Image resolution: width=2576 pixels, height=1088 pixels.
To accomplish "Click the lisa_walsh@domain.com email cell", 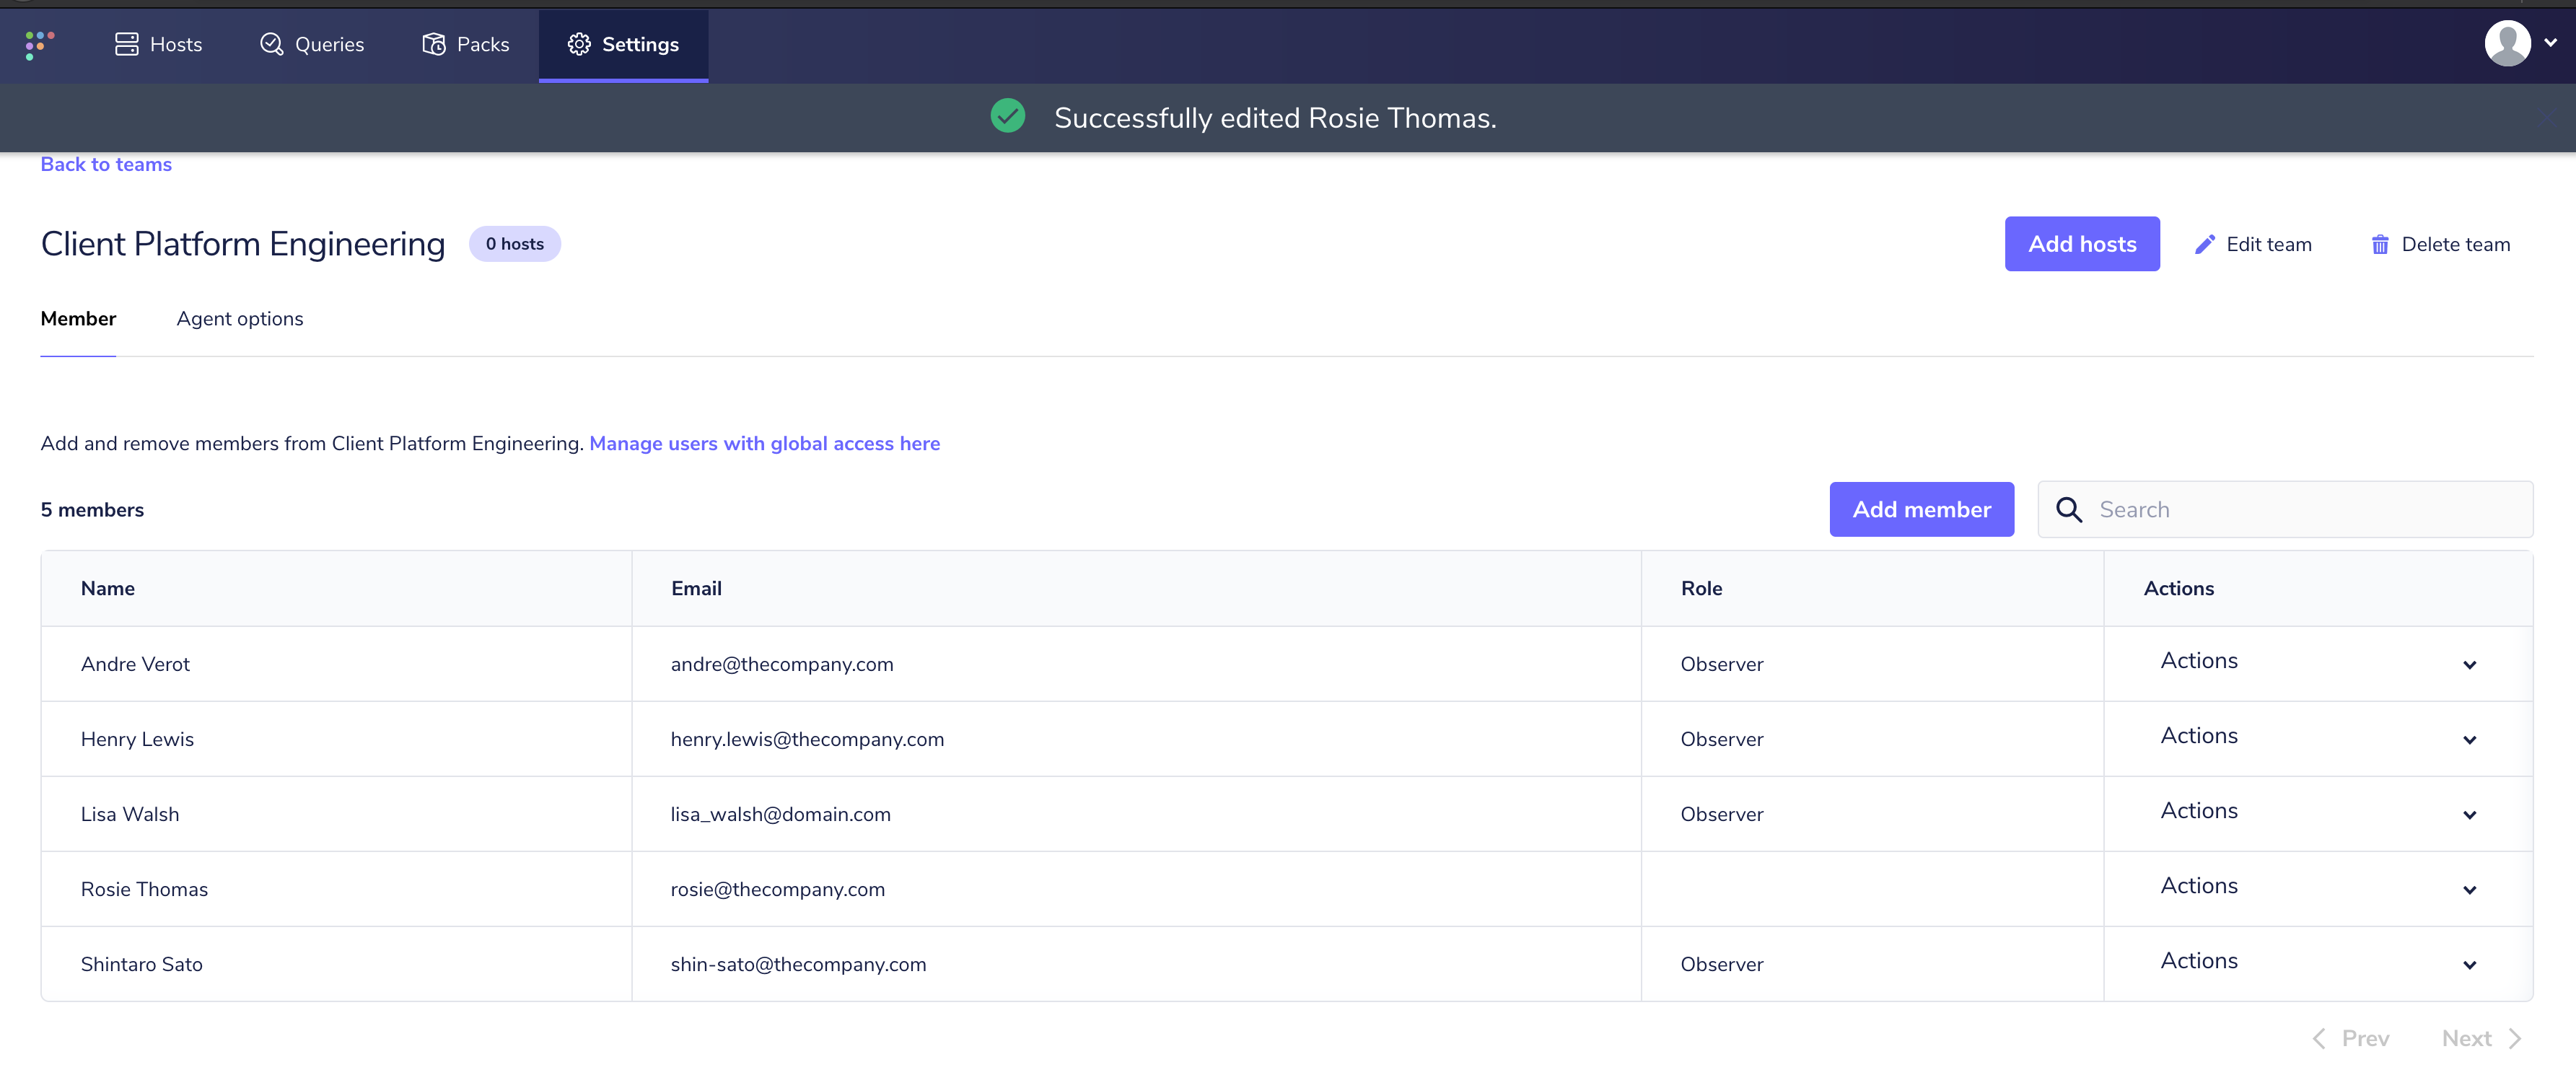I will [x=1136, y=814].
